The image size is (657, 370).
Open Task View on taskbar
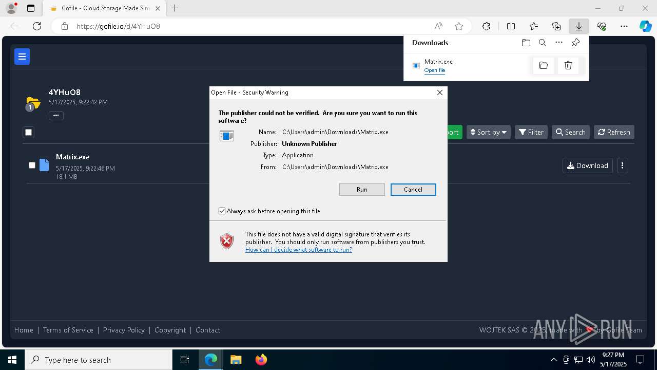pos(185,360)
